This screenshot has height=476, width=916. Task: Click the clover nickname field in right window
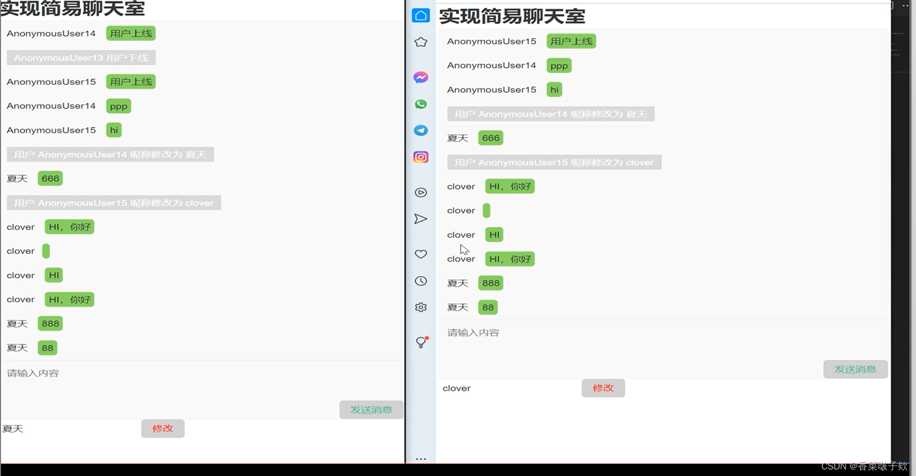(510, 388)
